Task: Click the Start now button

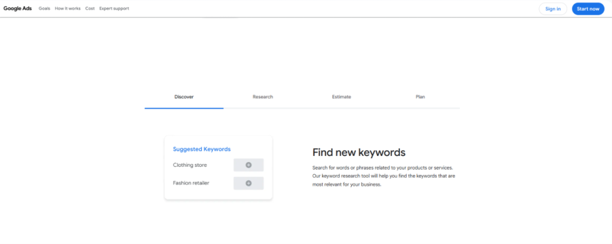Action: (x=588, y=9)
